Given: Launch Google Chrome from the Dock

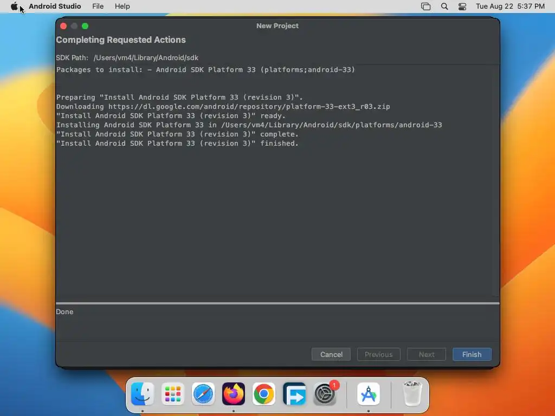Looking at the screenshot, I should [264, 394].
